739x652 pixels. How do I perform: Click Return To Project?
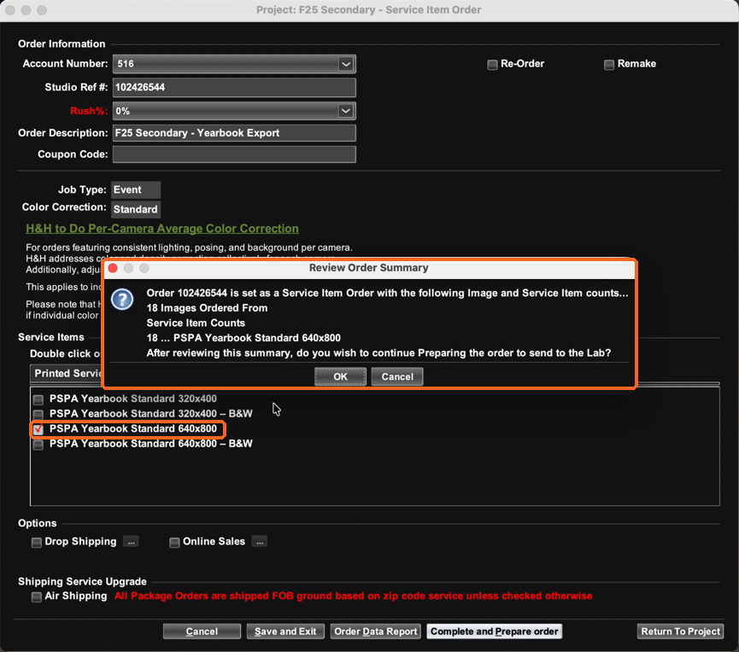[x=681, y=632]
